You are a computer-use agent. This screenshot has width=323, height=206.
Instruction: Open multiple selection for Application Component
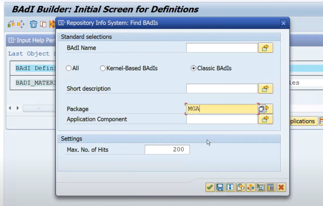[266, 119]
